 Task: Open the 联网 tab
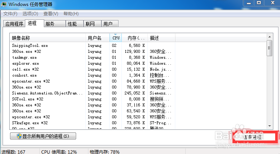tap(92, 24)
